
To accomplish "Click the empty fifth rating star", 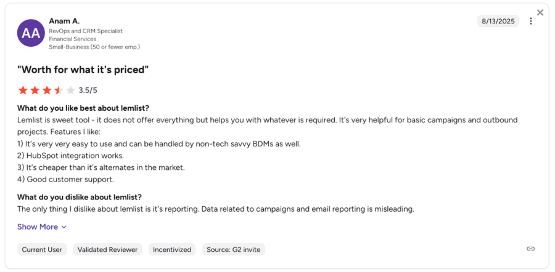I will click(70, 90).
